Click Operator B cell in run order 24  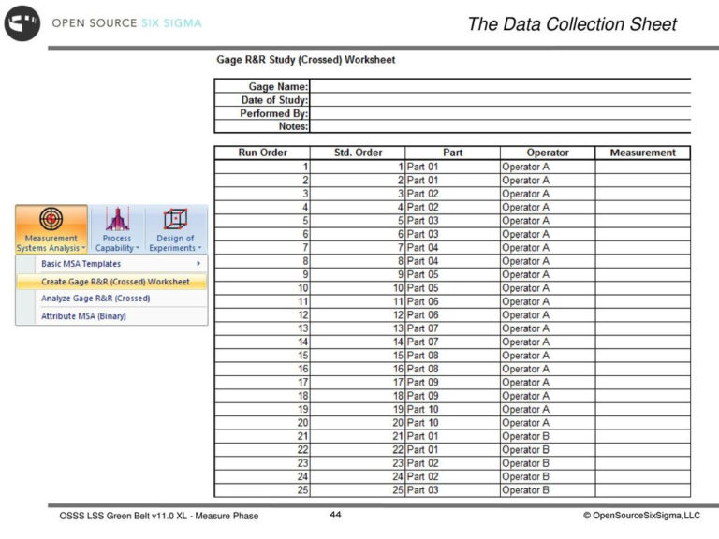pyautogui.click(x=548, y=477)
